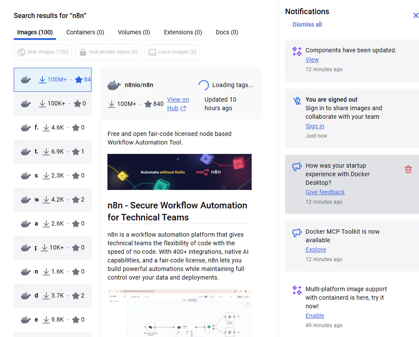Click the sparkles icon beside Components have been updated
Screen dimensions: 419x337
297,51
